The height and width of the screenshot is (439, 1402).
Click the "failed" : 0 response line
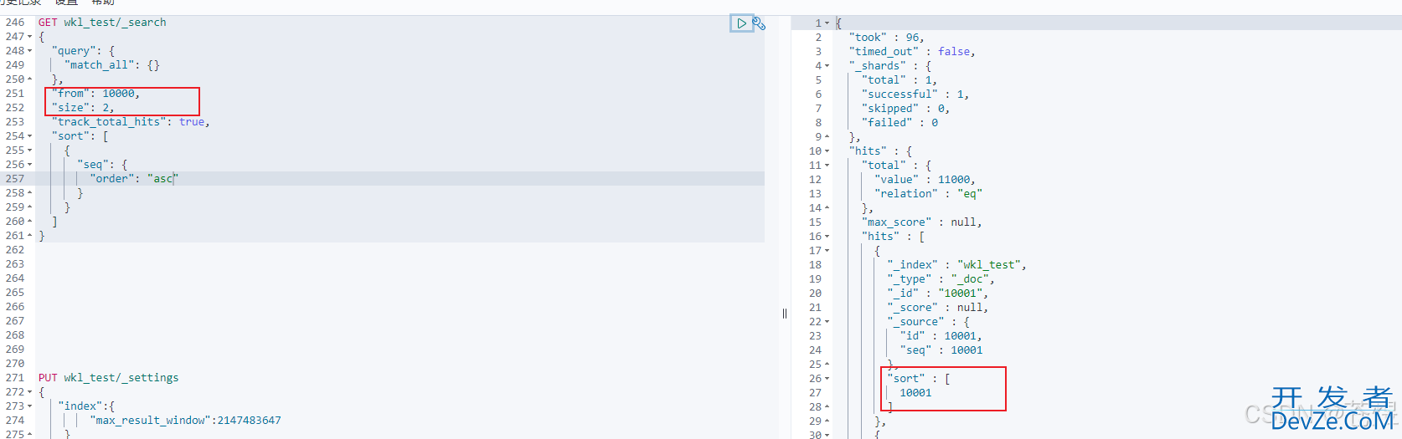[899, 123]
